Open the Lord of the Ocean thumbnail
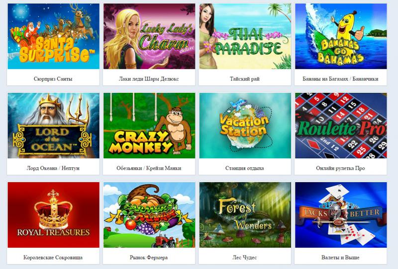398x269 pixels. click(x=53, y=126)
